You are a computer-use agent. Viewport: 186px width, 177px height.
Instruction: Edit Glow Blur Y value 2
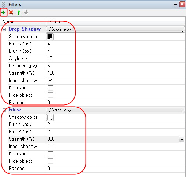49,132
